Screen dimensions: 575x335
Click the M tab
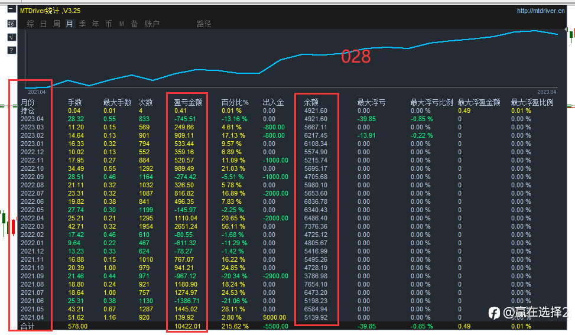point(122,24)
